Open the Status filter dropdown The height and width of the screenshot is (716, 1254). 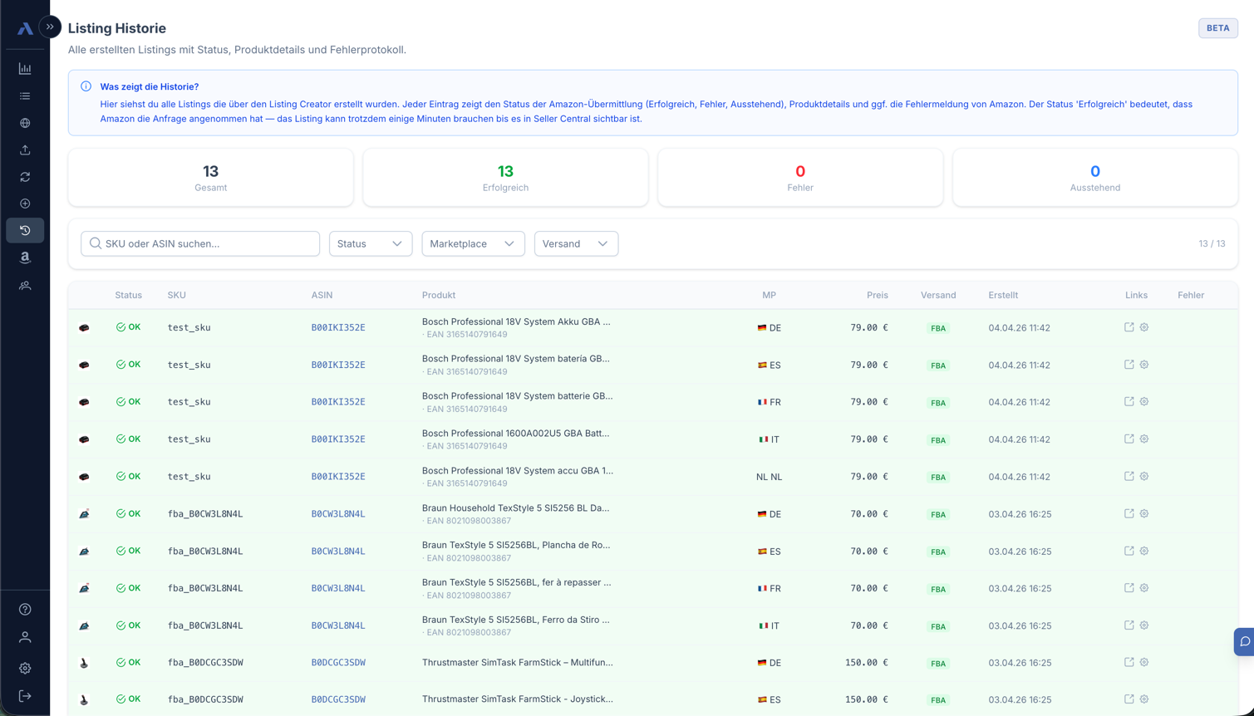pos(370,243)
